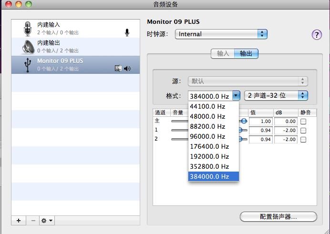Click the microphone icon beside 内建输入
Image resolution: width=330 pixels, height=234 pixels.
coord(127,32)
